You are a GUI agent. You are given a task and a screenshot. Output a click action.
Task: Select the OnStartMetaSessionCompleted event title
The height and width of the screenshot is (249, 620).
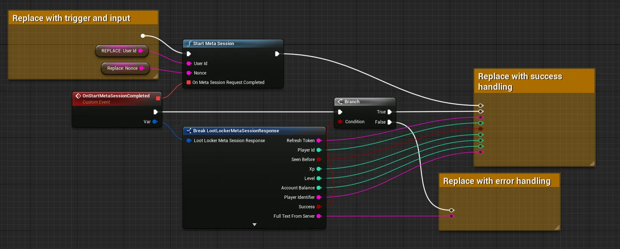(x=116, y=96)
